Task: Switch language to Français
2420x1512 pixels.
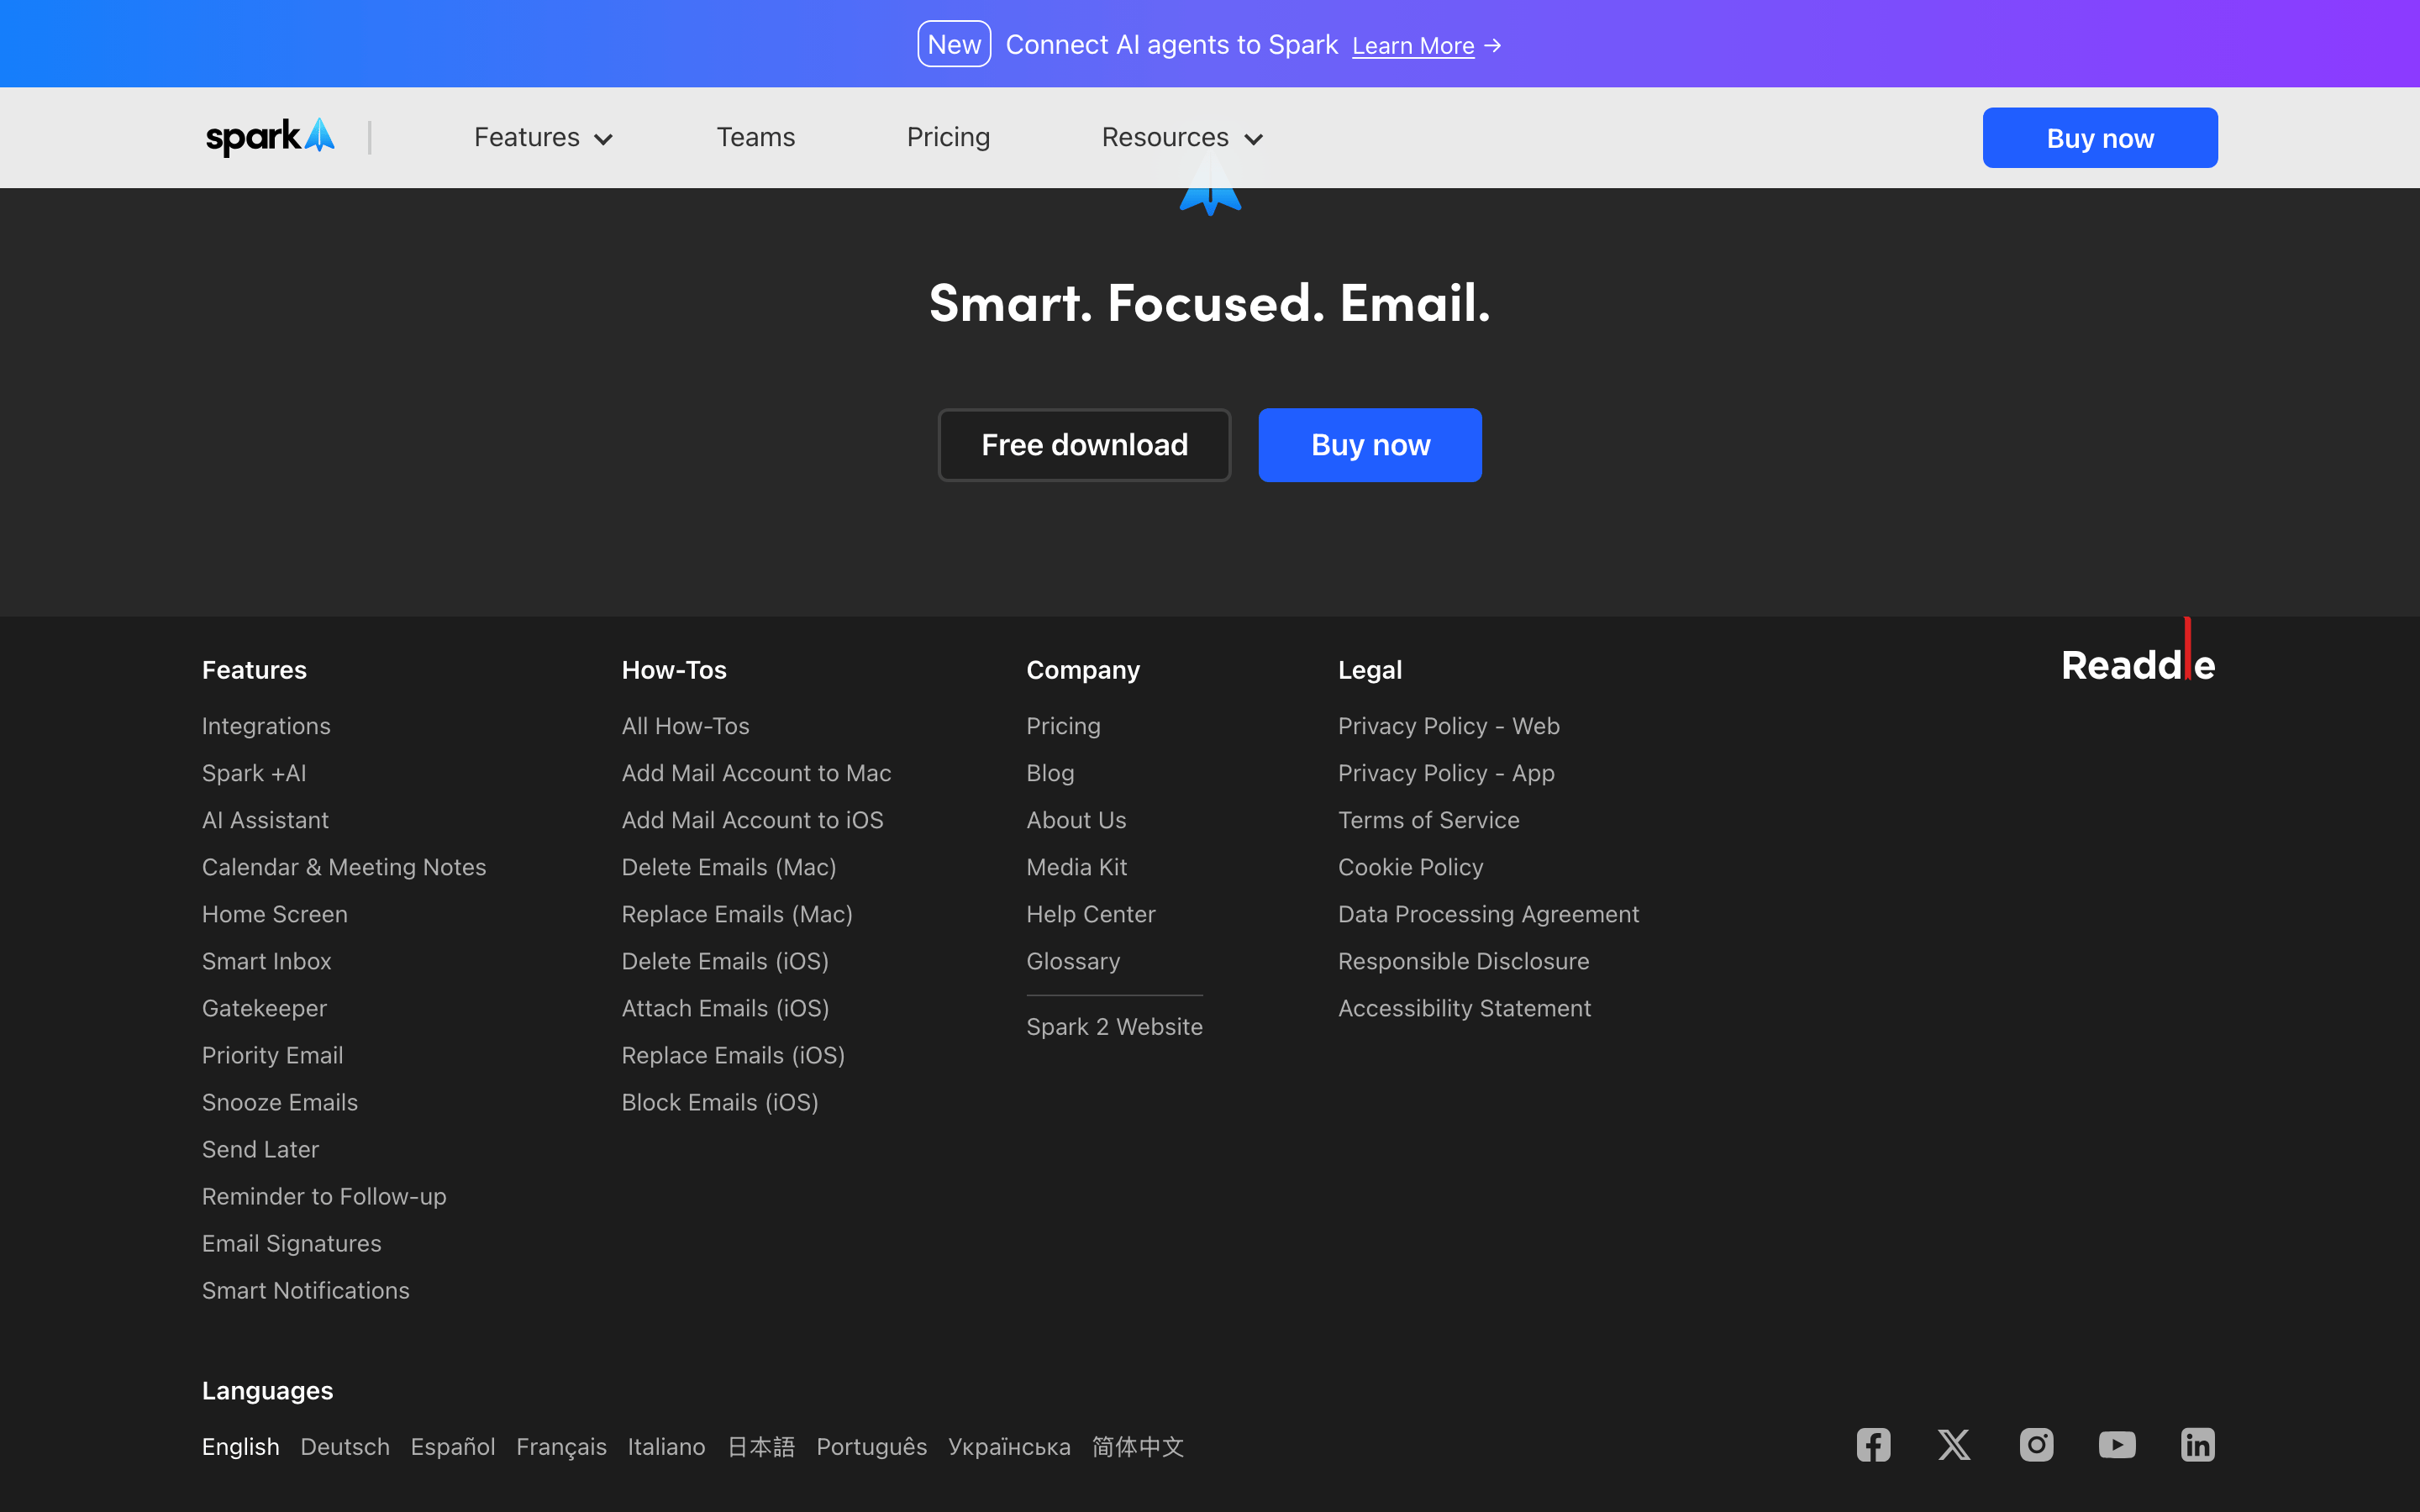Action: 561,1447
